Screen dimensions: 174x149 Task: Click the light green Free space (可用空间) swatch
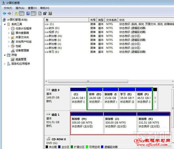[x=87, y=147]
